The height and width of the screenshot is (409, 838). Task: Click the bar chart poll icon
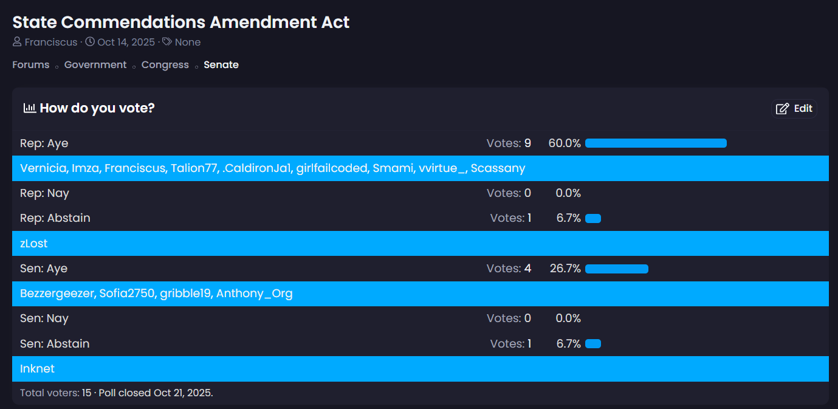coord(29,108)
